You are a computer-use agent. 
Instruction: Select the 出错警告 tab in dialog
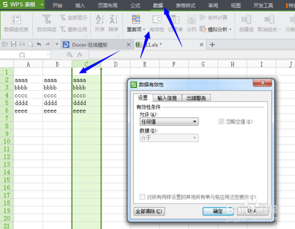click(196, 98)
